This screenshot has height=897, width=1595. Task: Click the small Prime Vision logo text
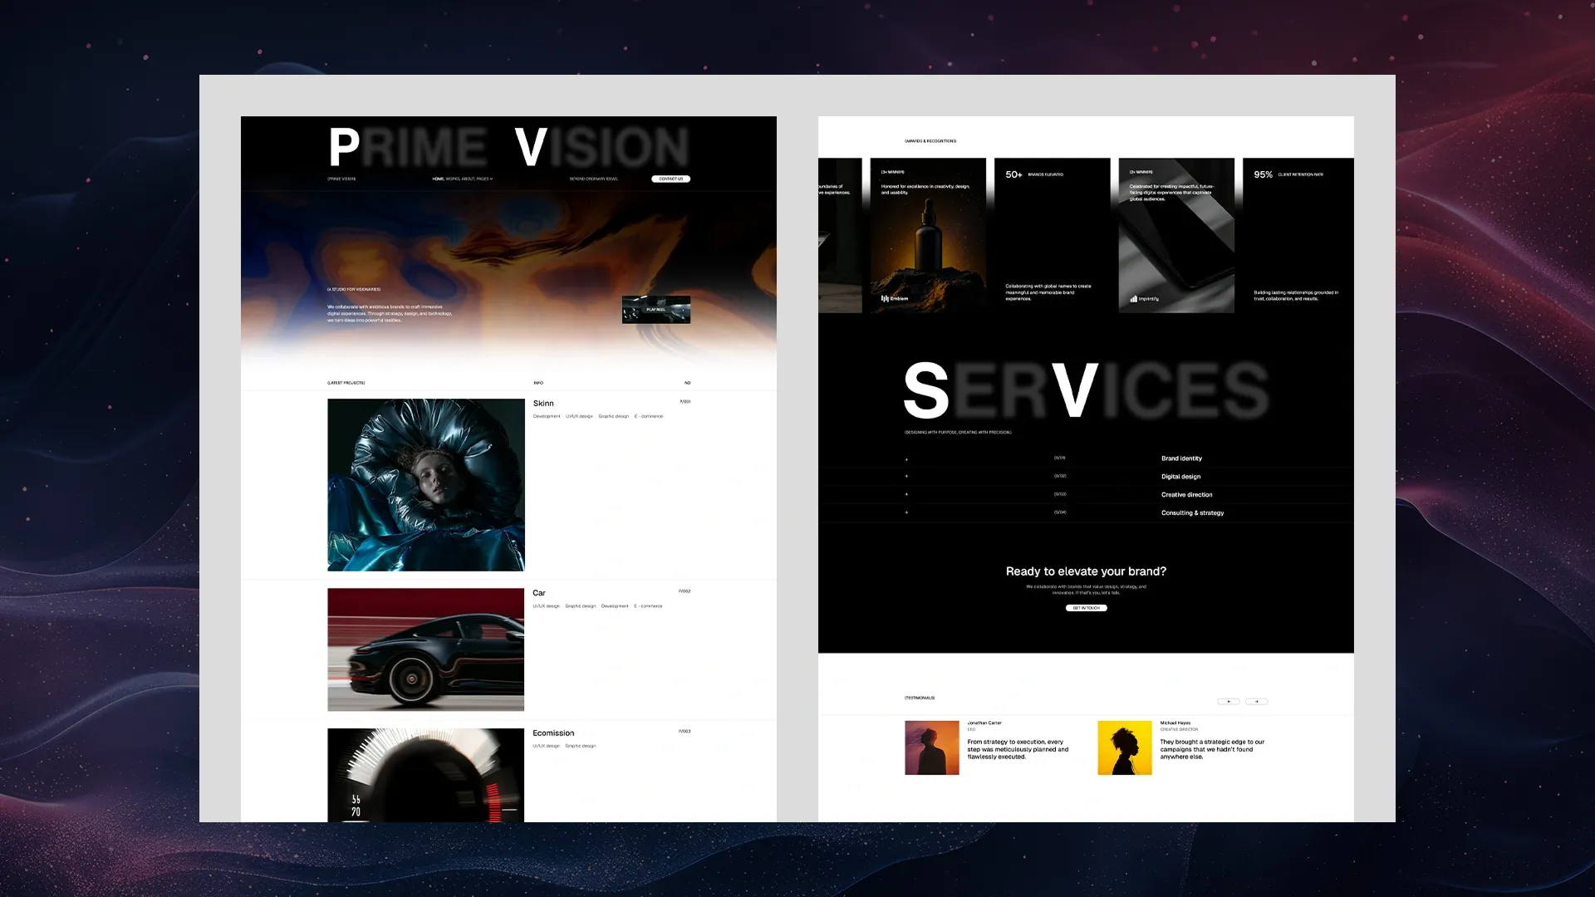tap(341, 179)
